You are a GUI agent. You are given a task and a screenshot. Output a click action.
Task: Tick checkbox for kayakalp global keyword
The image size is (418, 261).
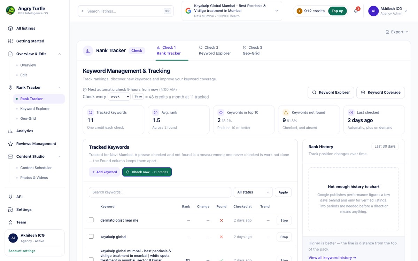91,236
